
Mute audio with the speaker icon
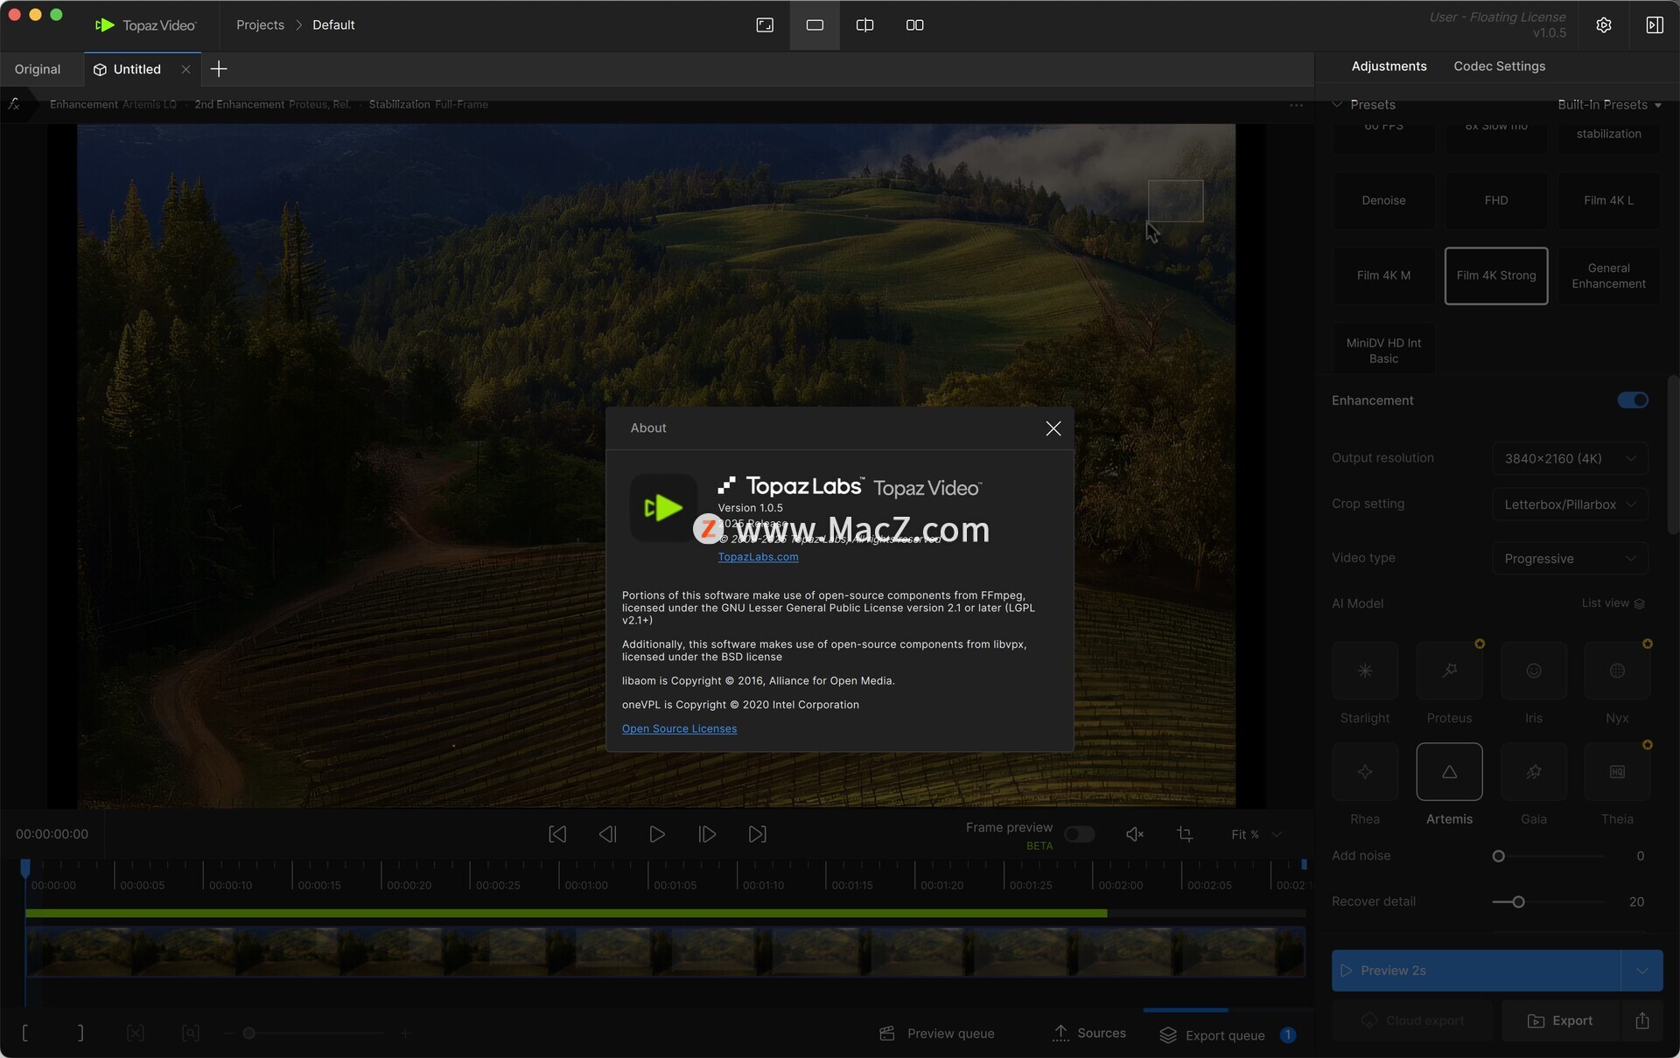[x=1134, y=834]
